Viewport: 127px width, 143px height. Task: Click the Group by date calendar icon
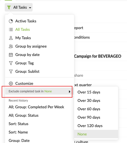[11, 55]
